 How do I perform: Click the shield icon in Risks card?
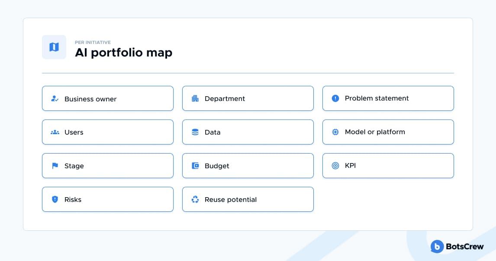(55, 199)
